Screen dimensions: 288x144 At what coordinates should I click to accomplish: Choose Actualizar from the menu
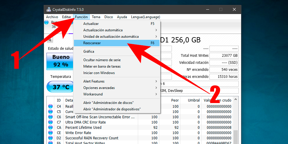(x=117, y=24)
